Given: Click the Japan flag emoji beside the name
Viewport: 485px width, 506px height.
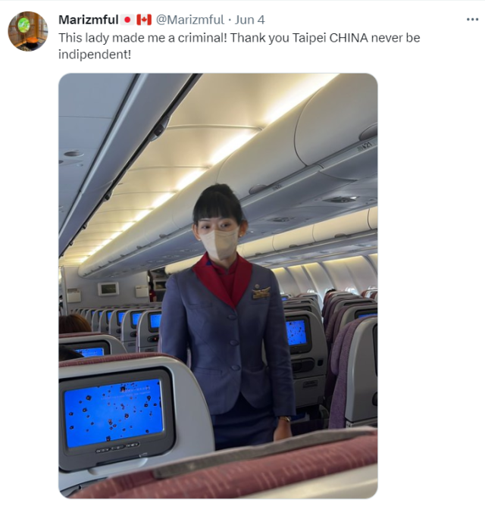Looking at the screenshot, I should [x=127, y=20].
